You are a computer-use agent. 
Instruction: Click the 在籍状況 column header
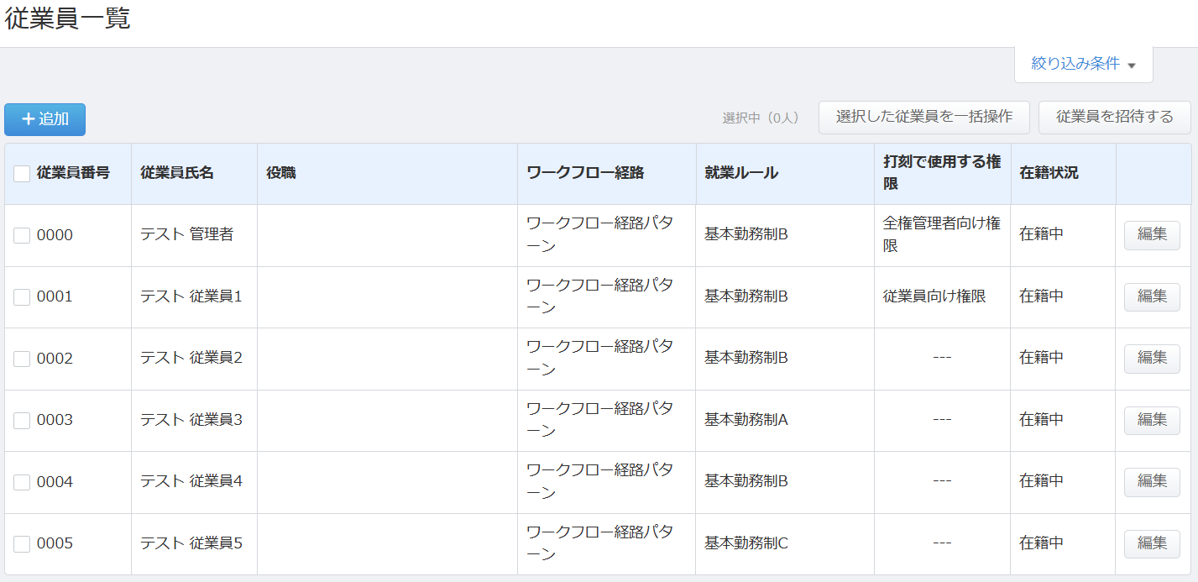(1048, 173)
